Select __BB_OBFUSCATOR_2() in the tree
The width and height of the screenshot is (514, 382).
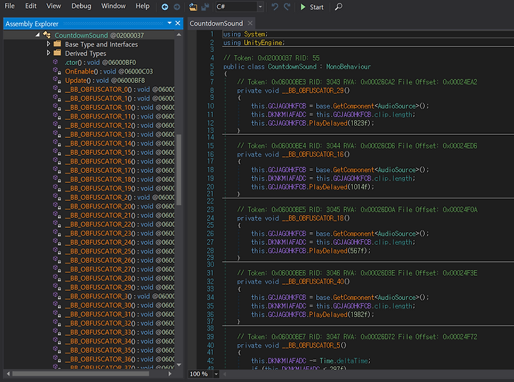(119, 197)
